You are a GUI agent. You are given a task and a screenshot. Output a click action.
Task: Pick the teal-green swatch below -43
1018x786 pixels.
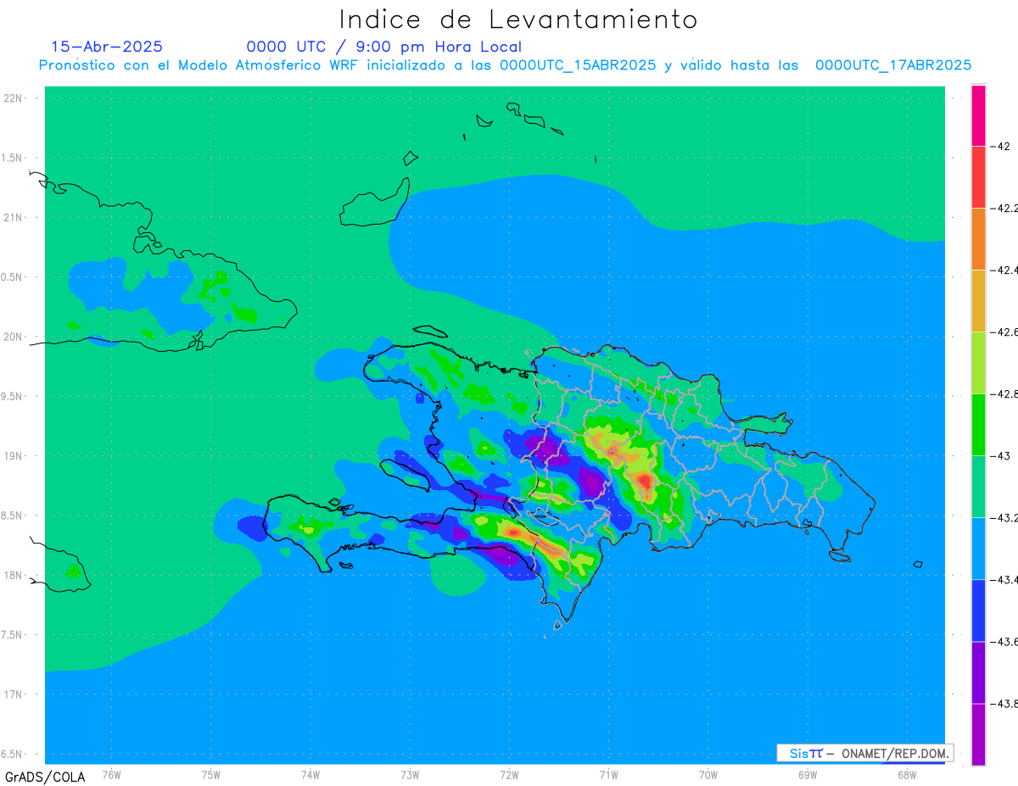[978, 486]
